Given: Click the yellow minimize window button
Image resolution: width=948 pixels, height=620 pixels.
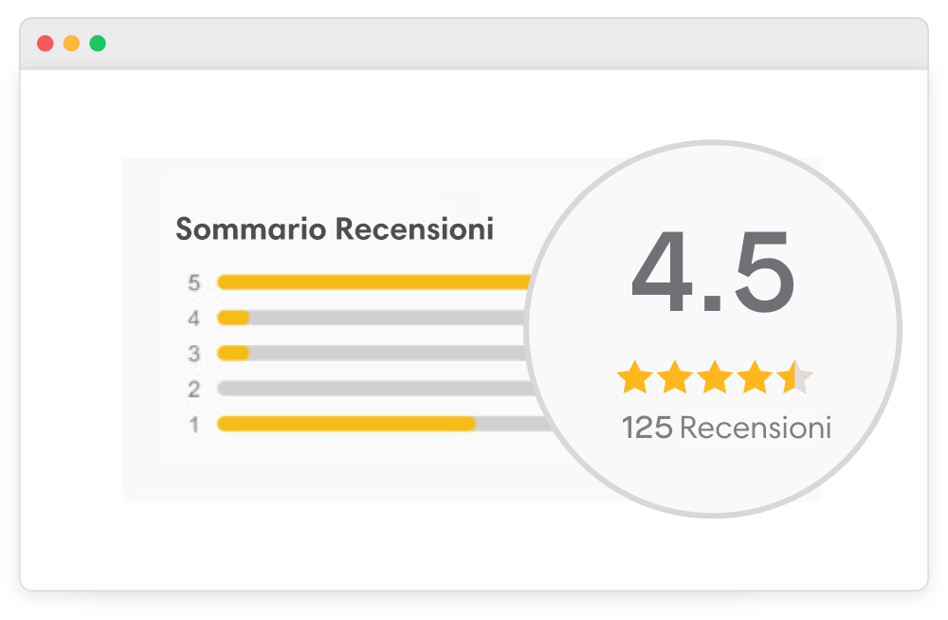Looking at the screenshot, I should click(71, 44).
